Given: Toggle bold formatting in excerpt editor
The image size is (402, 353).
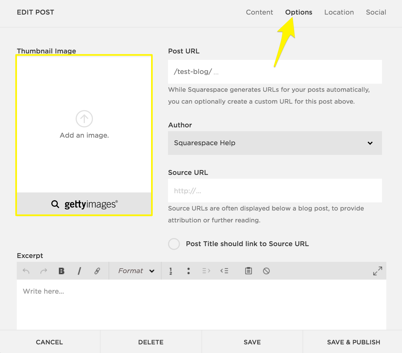Looking at the screenshot, I should (62, 271).
